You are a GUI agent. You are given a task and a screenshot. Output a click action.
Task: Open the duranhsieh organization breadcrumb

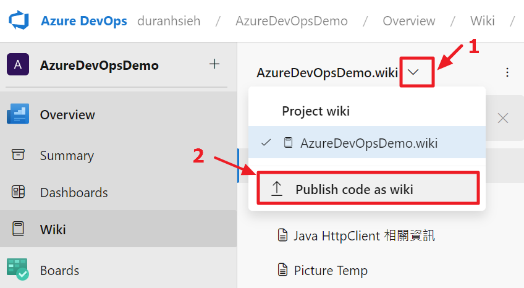tap(169, 21)
